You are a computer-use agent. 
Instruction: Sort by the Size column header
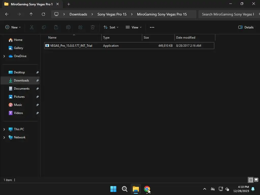click(158, 38)
